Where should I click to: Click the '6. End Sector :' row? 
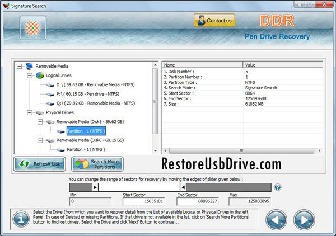point(242,98)
